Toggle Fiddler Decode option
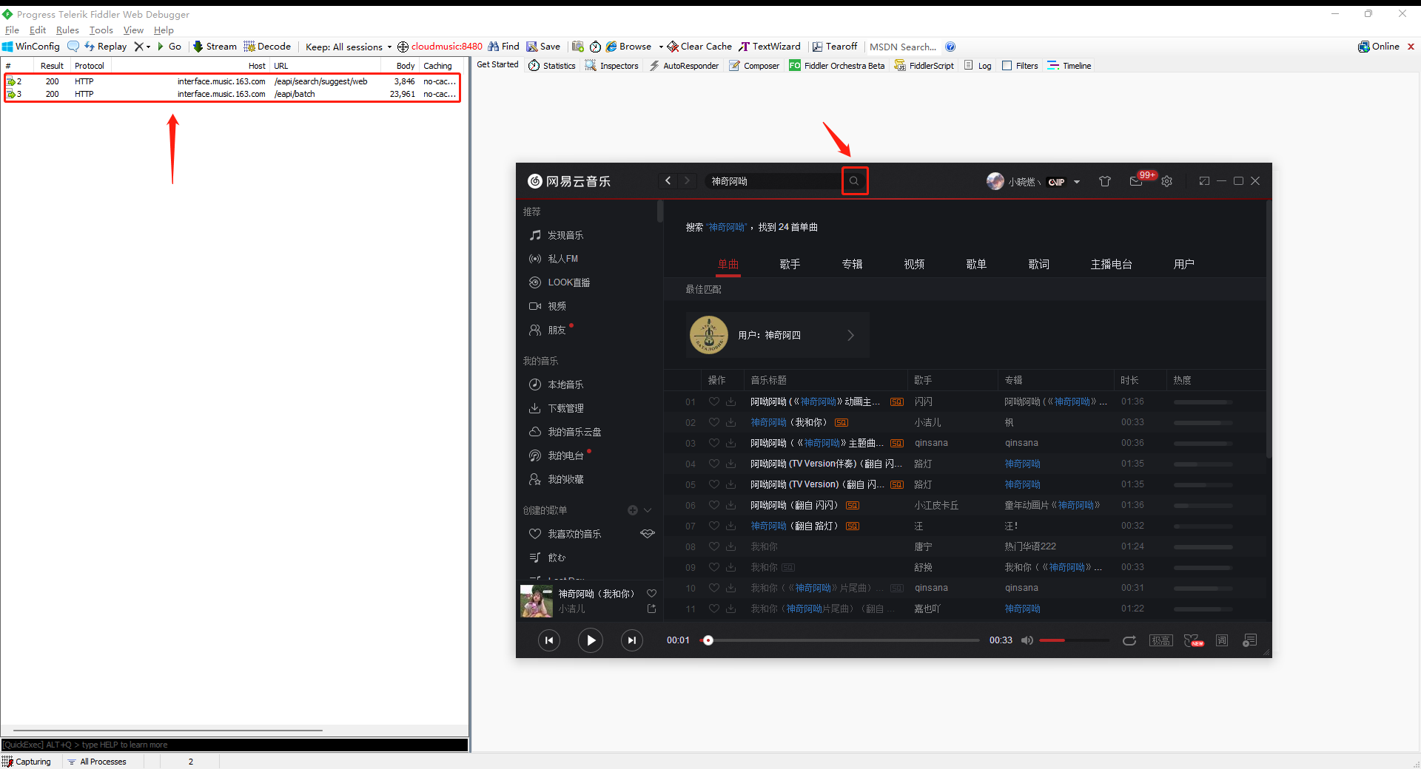 click(267, 47)
